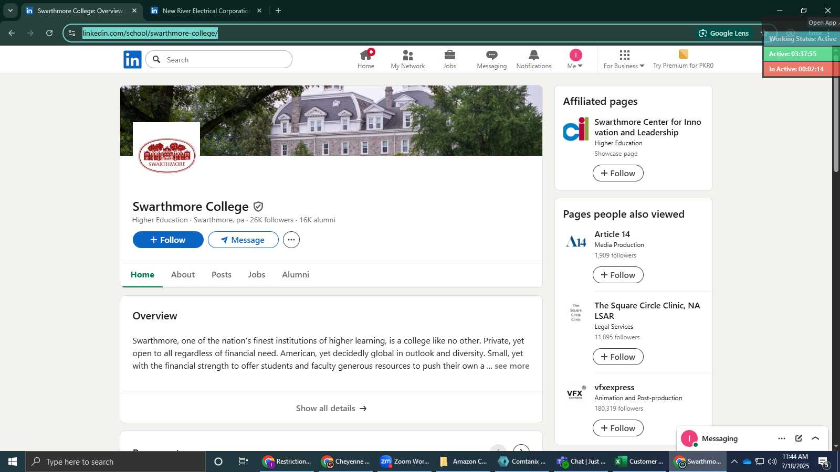Click the site information icon in address bar
Screen dimensions: 840x472
(72, 33)
